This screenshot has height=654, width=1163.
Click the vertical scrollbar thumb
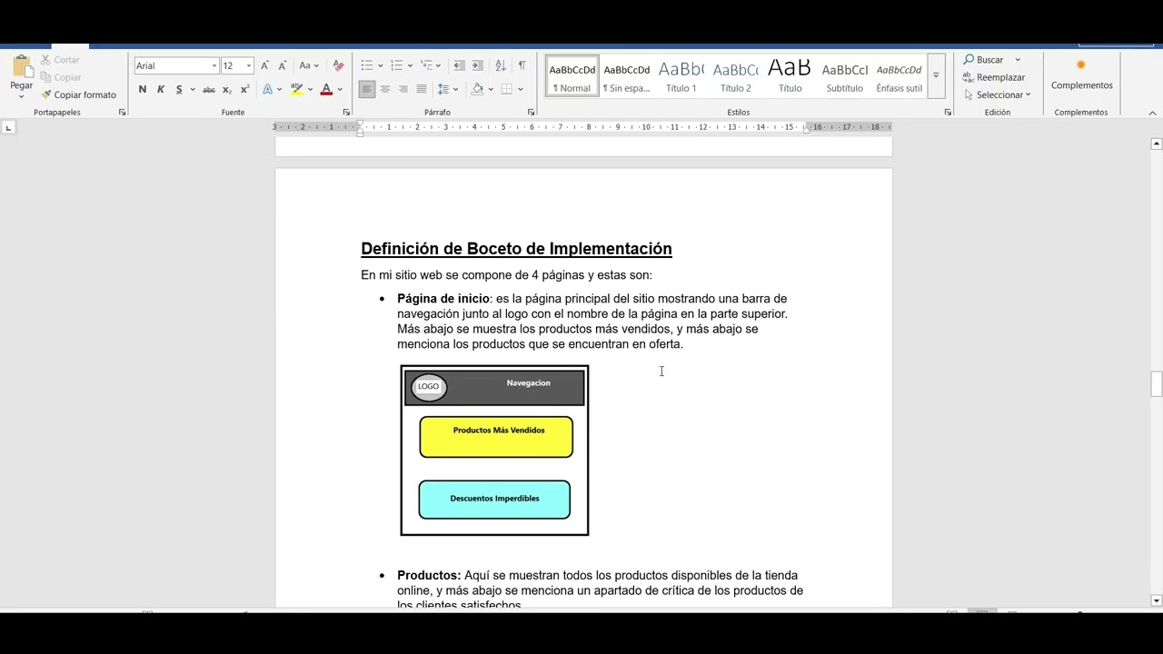tap(1156, 384)
